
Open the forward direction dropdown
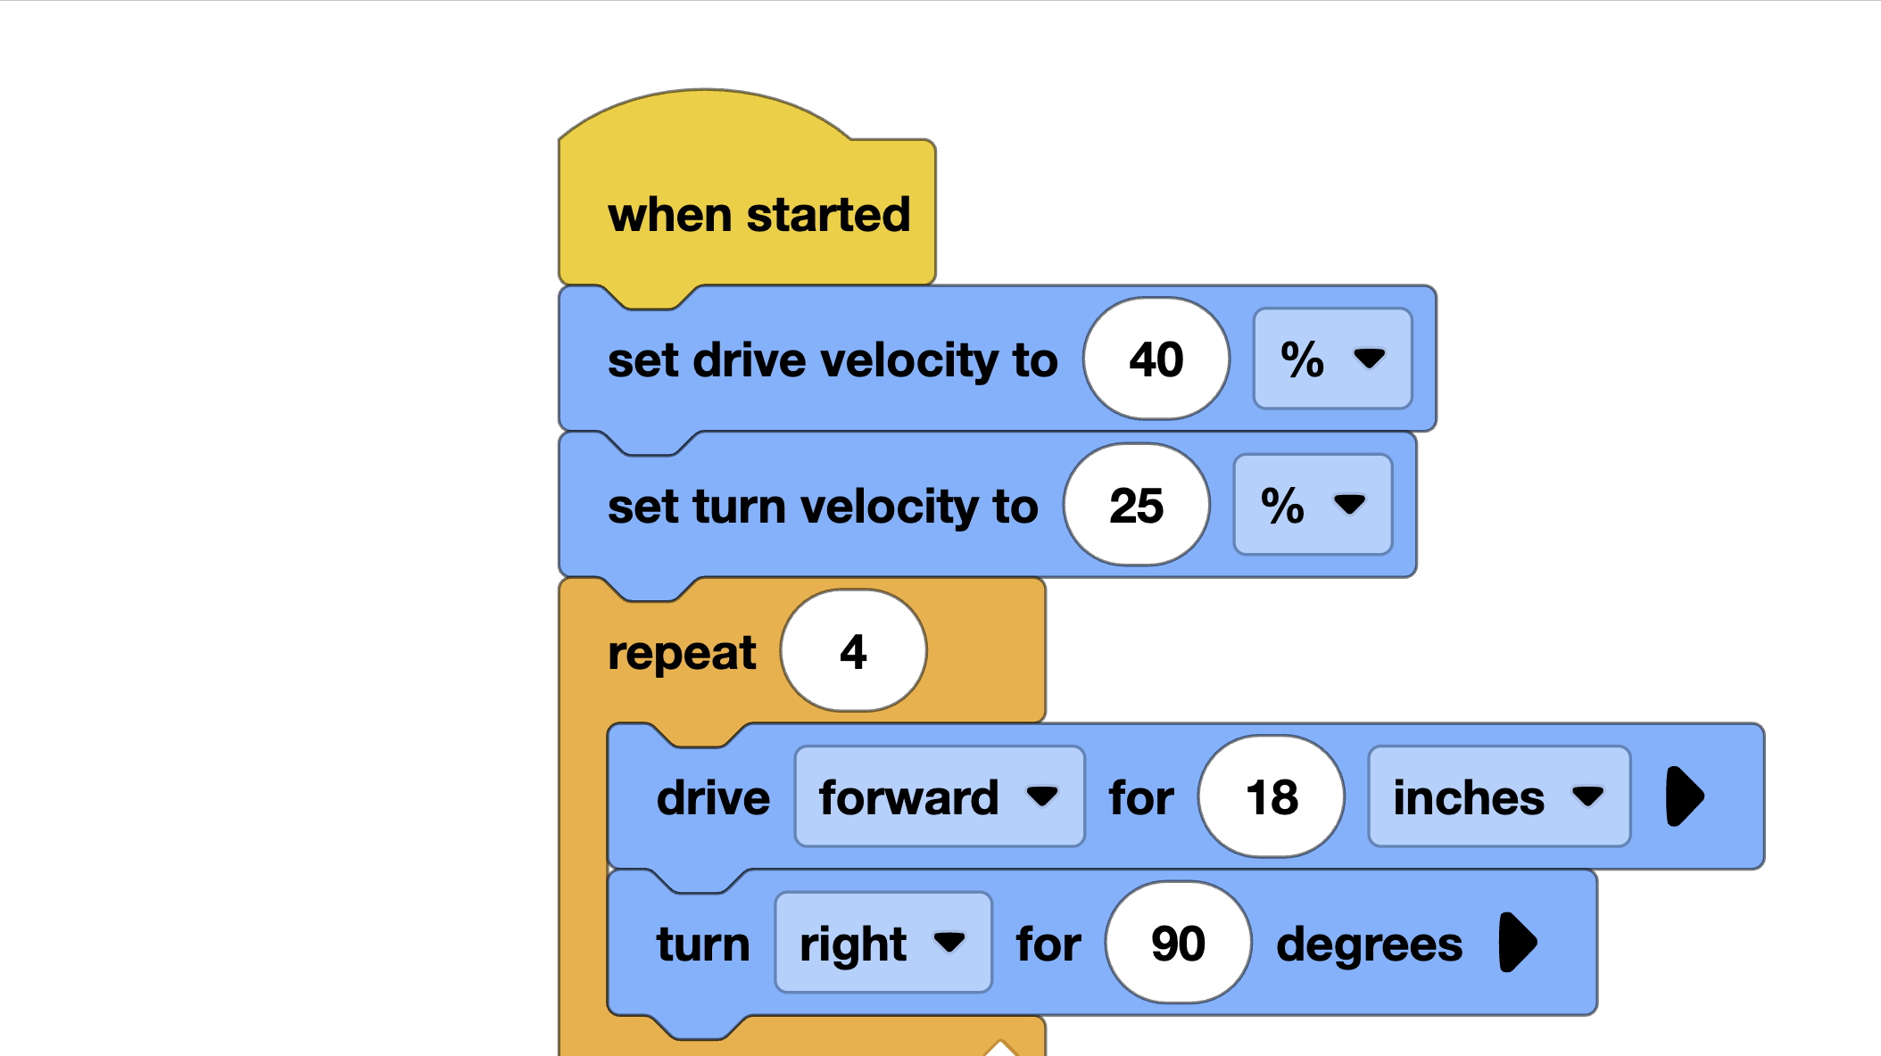(x=938, y=796)
